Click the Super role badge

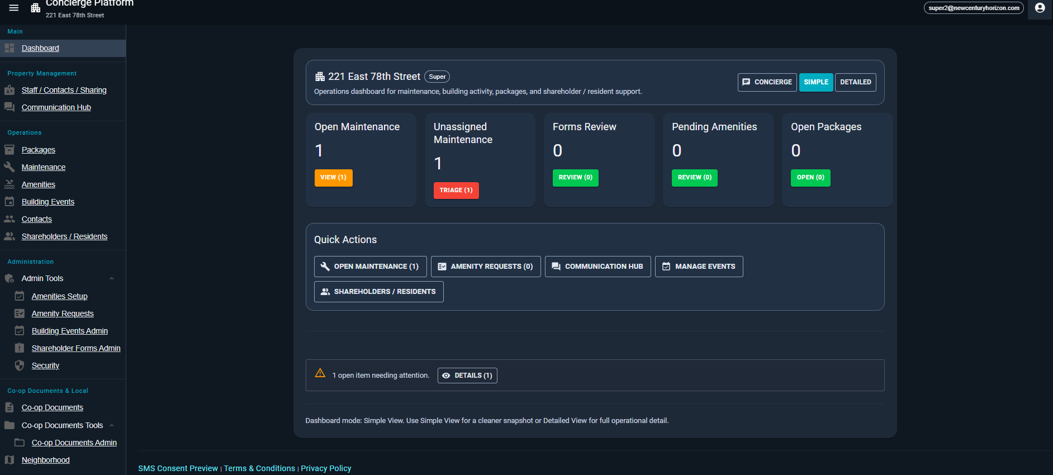point(437,77)
